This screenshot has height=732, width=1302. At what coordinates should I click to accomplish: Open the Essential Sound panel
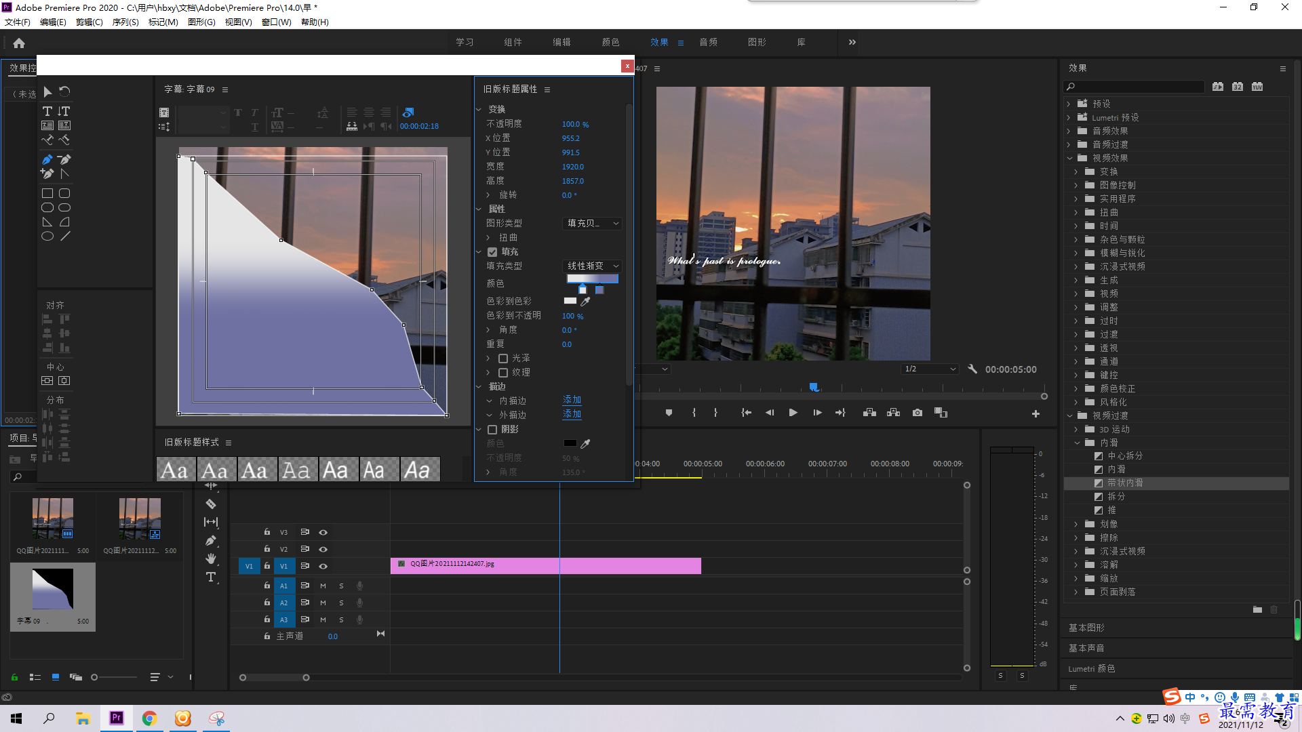(1086, 648)
